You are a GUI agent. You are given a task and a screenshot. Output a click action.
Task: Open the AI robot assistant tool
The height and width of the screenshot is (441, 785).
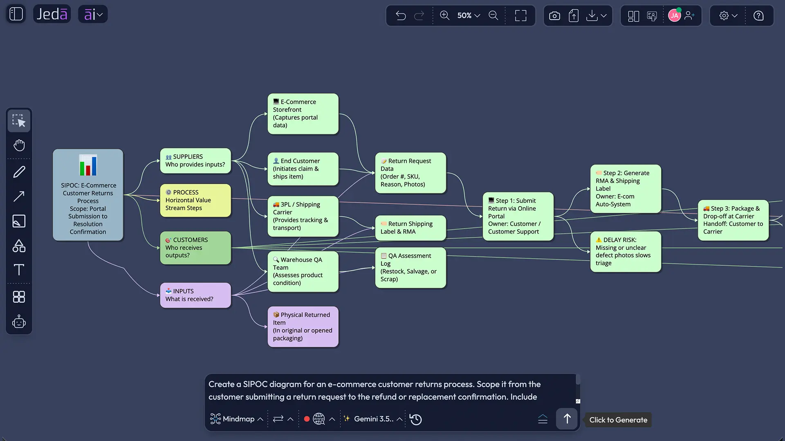click(19, 322)
